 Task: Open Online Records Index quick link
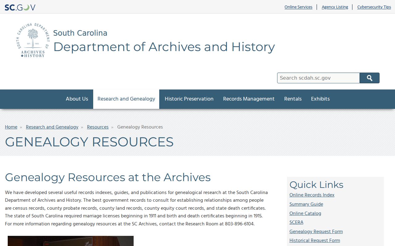click(312, 195)
